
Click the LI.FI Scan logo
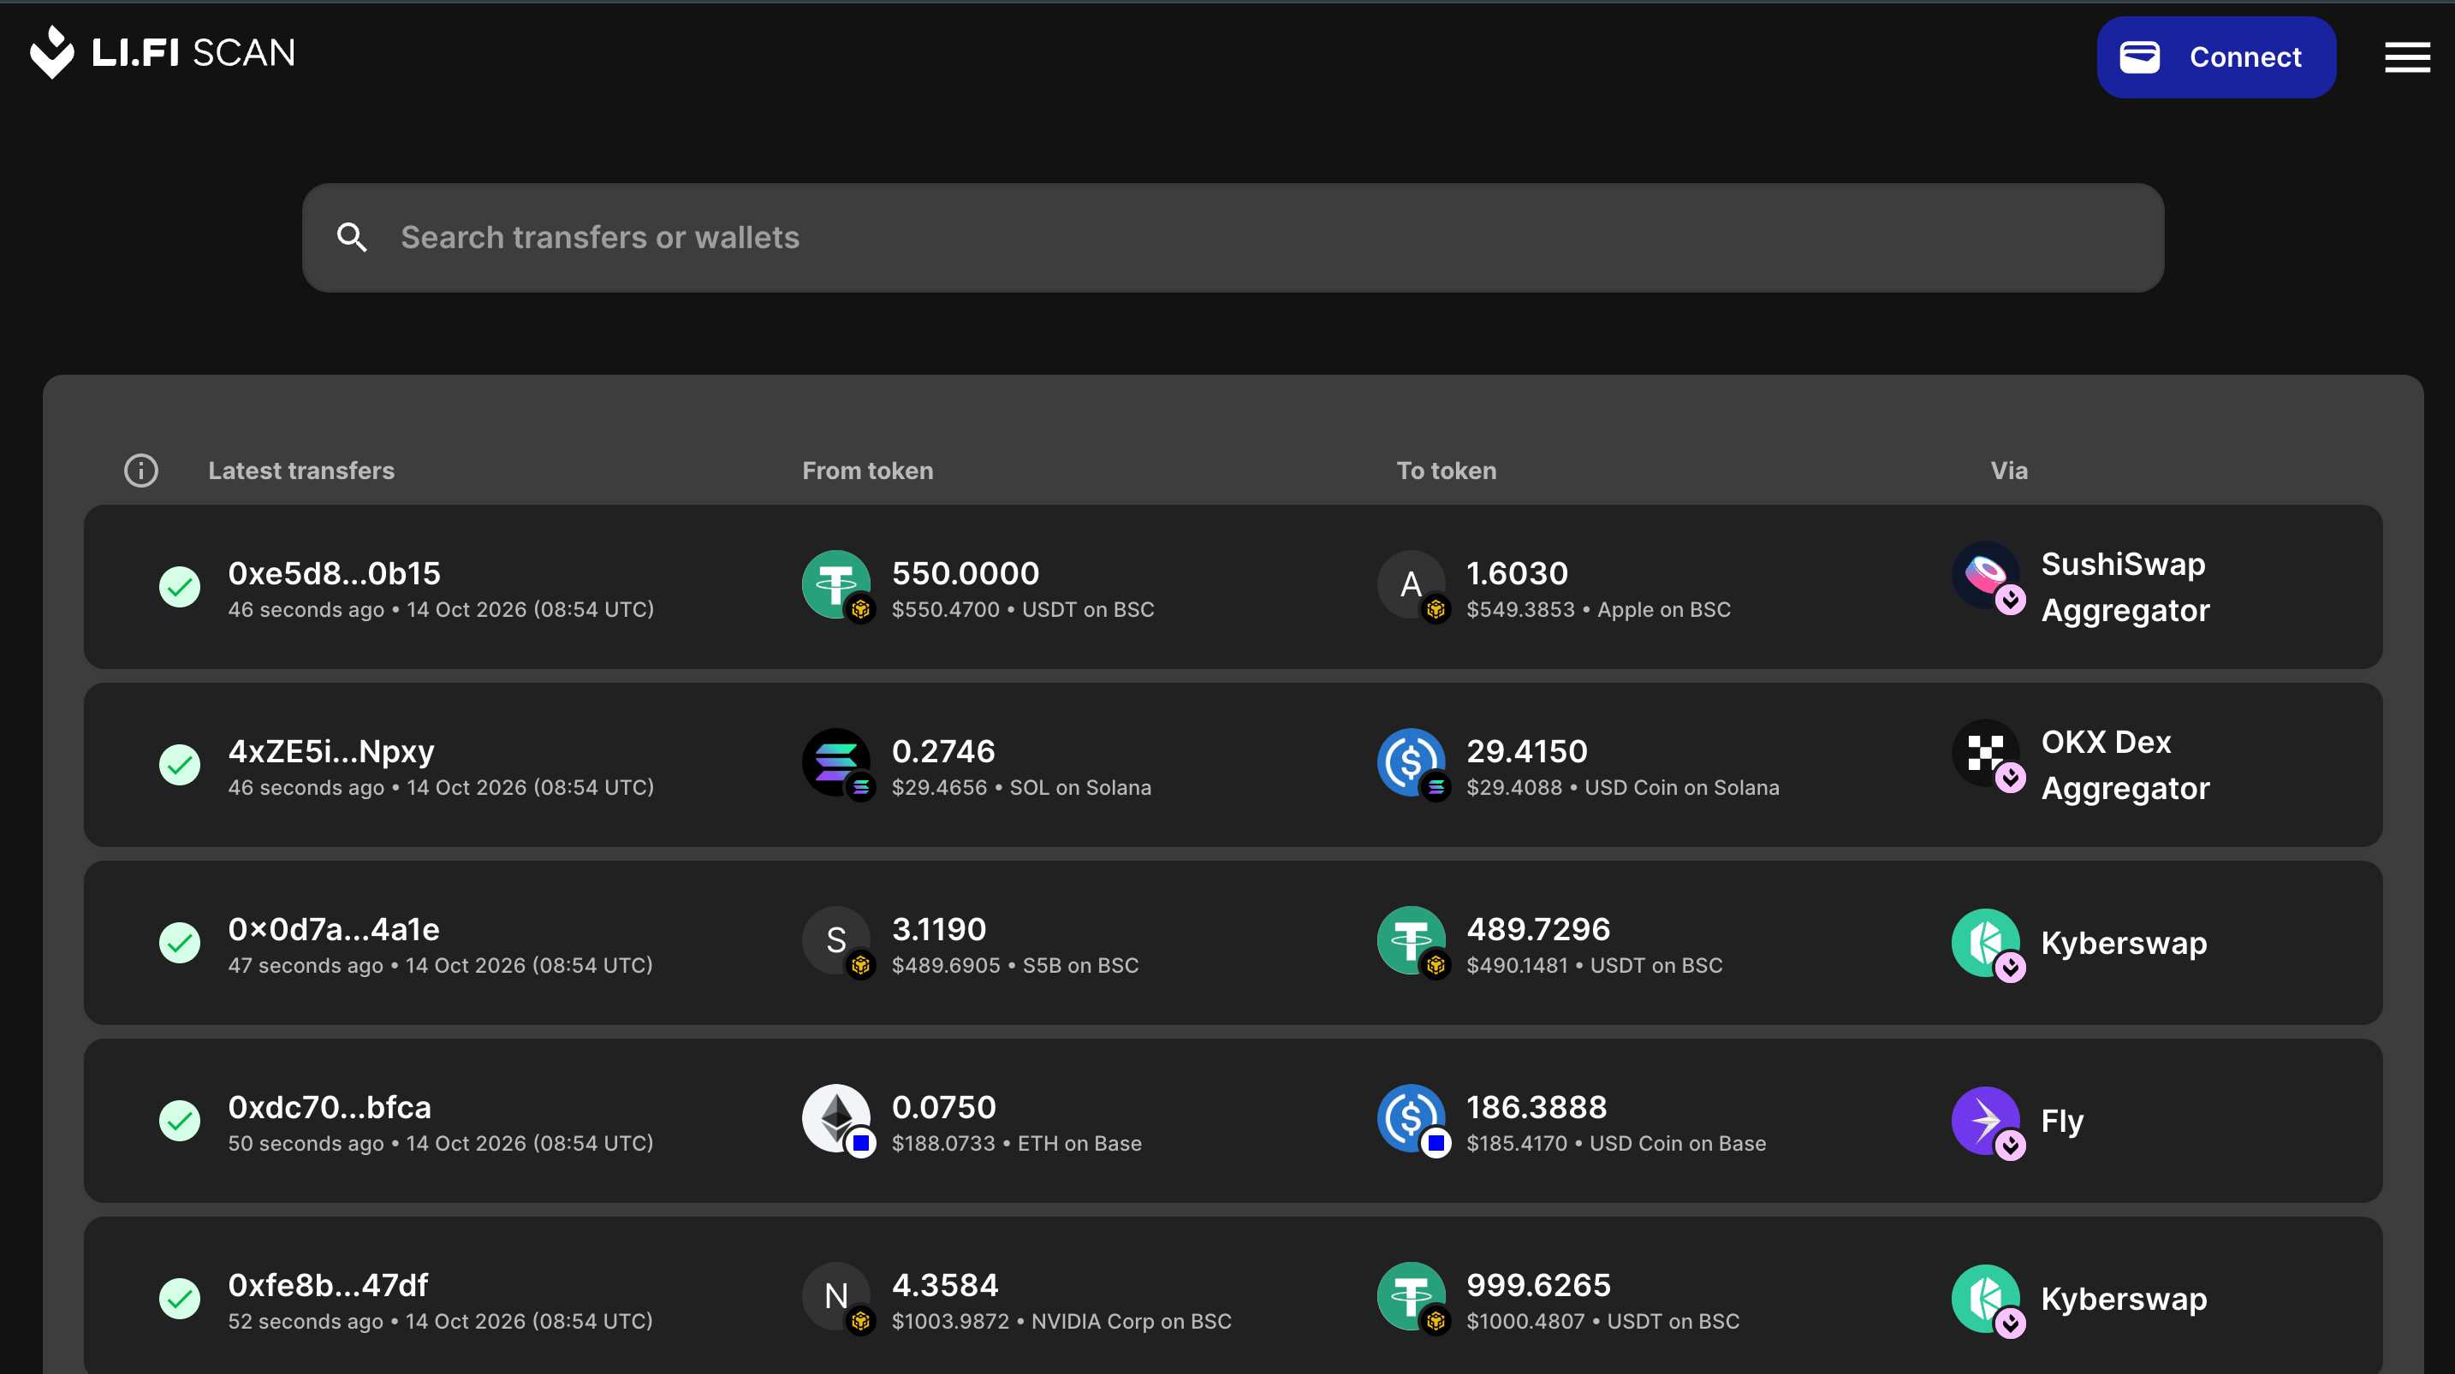(x=162, y=52)
